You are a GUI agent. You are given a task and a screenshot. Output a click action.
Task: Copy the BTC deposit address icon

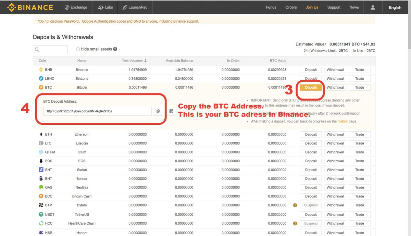point(158,111)
